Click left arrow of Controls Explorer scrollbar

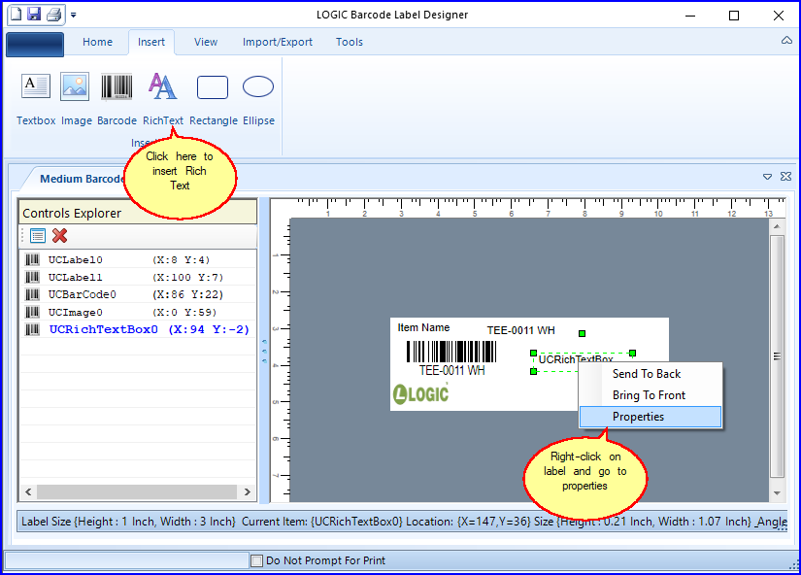pos(28,491)
